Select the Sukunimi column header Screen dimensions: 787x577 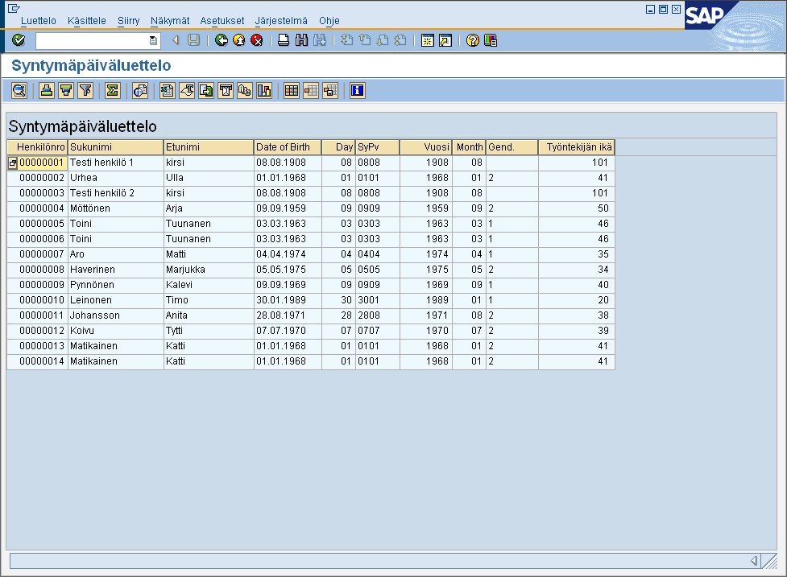pyautogui.click(x=116, y=147)
